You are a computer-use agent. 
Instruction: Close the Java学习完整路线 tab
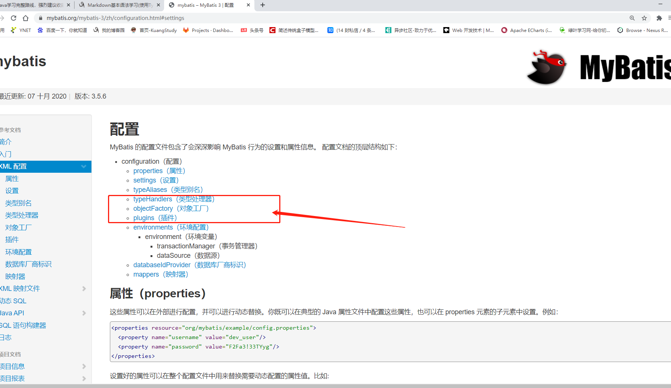(x=68, y=5)
